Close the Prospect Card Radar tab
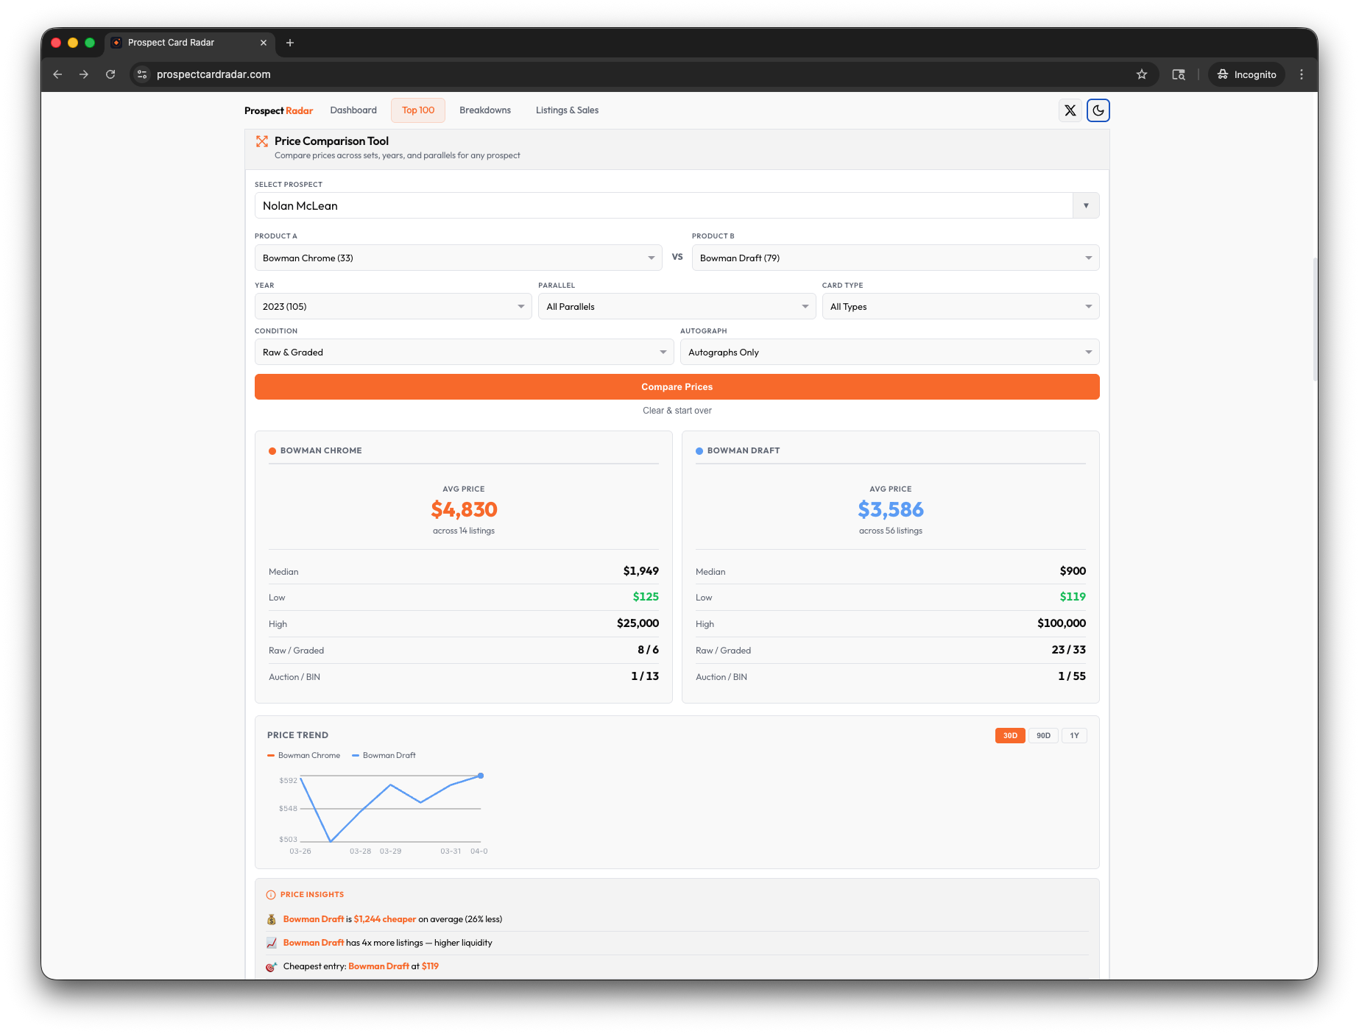 [x=264, y=43]
